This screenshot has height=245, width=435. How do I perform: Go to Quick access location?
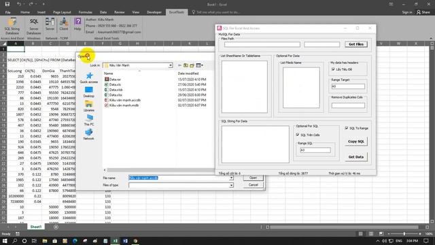89,78
